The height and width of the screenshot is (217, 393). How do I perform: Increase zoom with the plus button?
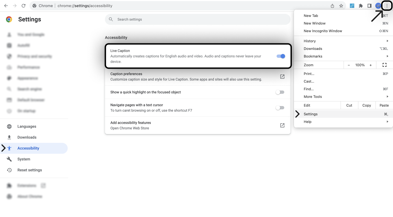pos(370,65)
